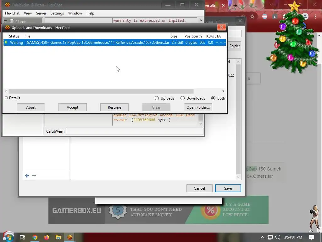Open the Server menu
The width and height of the screenshot is (322, 242).
(41, 13)
